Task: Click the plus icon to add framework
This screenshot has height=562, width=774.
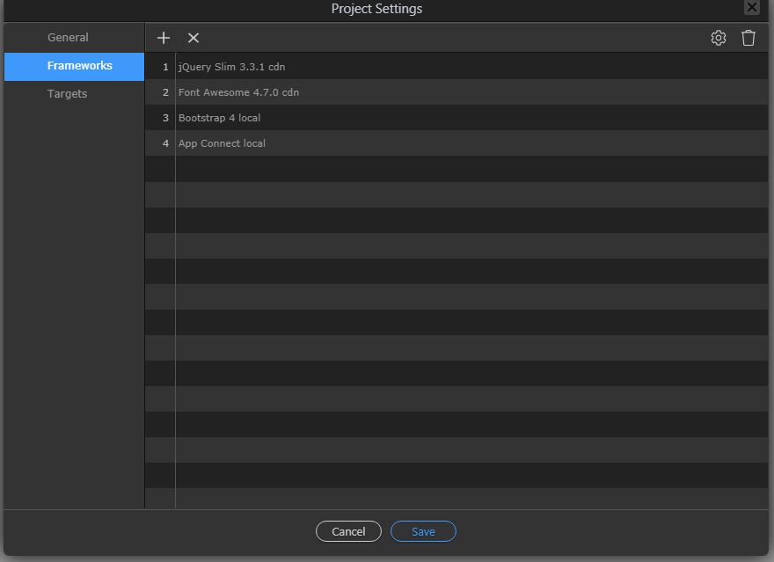Action: [x=164, y=38]
